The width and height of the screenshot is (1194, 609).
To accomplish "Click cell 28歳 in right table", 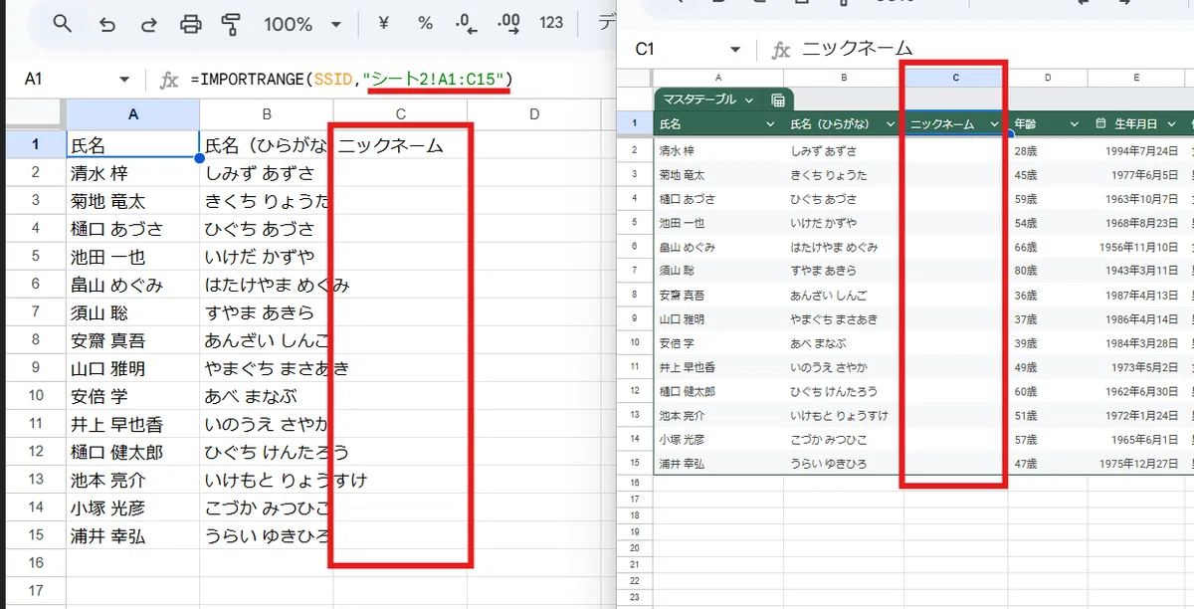I will click(1047, 150).
